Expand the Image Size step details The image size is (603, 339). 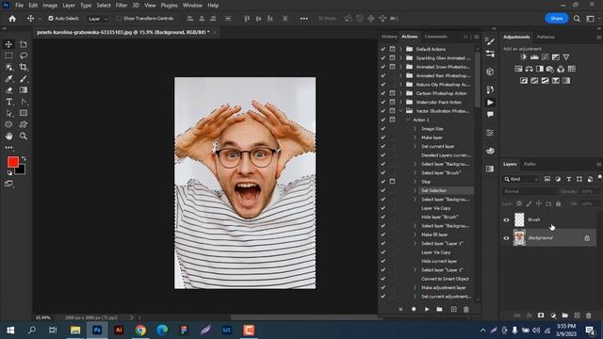[x=415, y=129]
